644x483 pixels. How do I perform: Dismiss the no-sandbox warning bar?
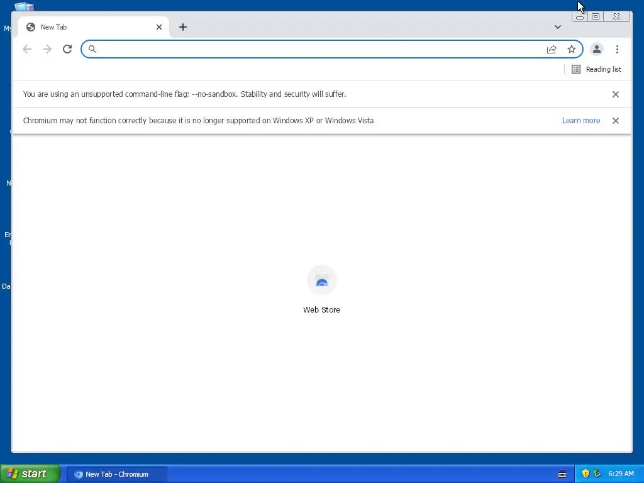coord(615,94)
